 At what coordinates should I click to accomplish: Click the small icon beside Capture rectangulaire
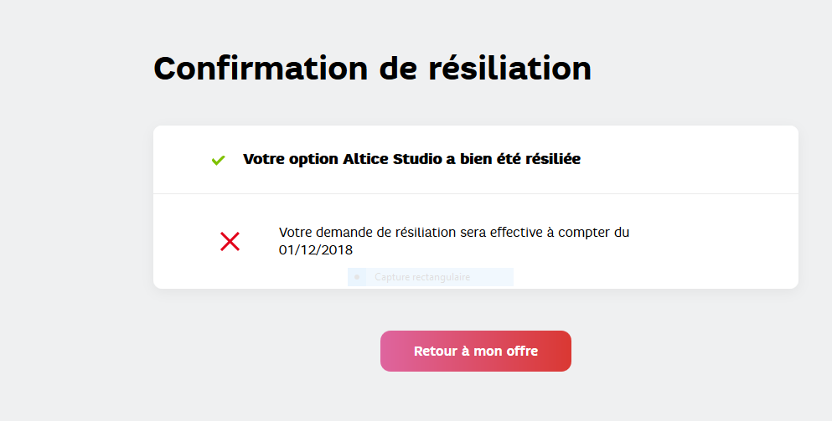357,277
